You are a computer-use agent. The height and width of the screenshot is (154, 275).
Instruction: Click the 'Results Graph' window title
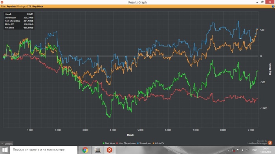(137, 2)
